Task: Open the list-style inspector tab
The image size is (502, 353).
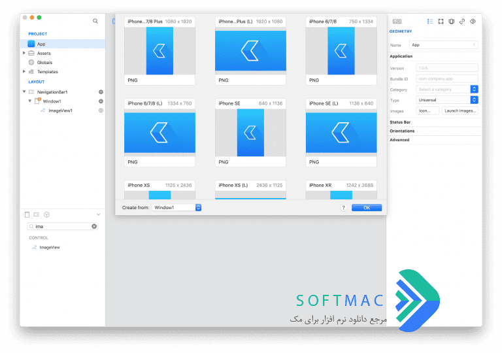Action: pos(430,22)
